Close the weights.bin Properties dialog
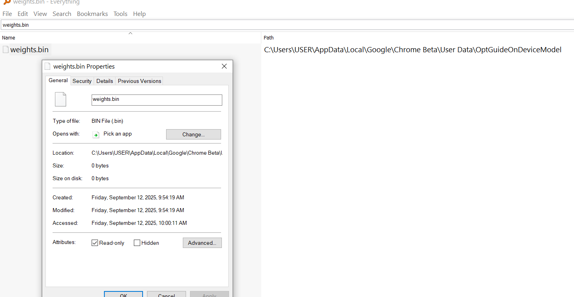This screenshot has width=574, height=297. pyautogui.click(x=224, y=66)
